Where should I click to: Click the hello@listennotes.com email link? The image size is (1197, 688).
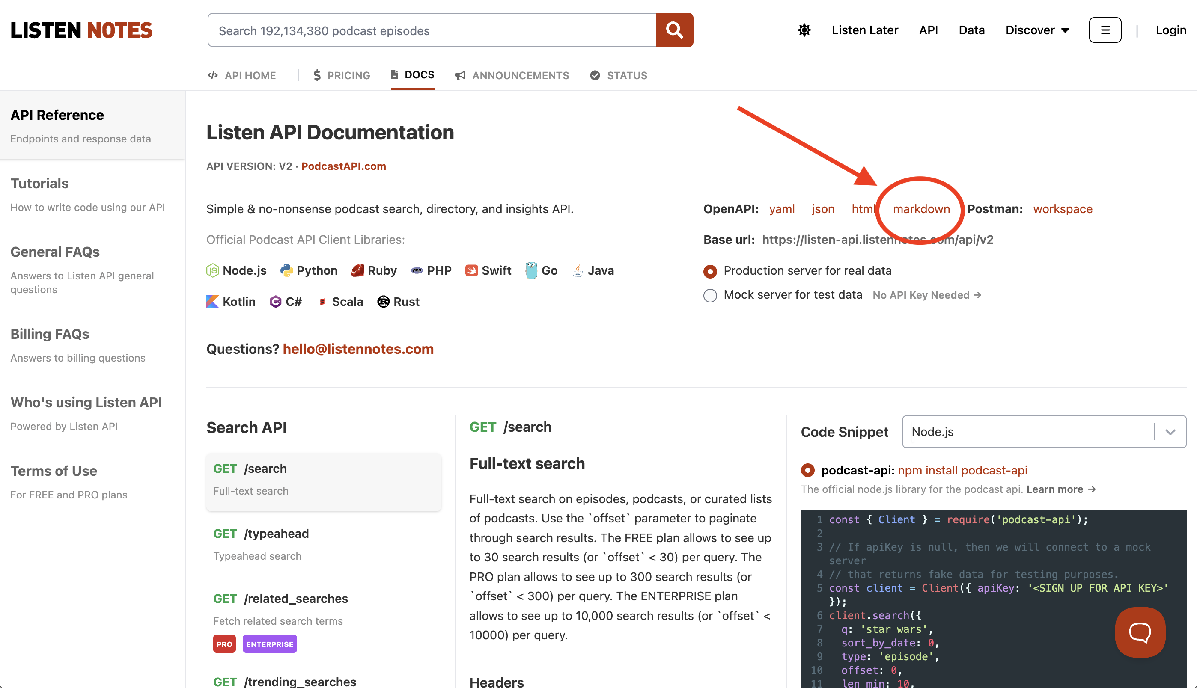click(x=358, y=349)
